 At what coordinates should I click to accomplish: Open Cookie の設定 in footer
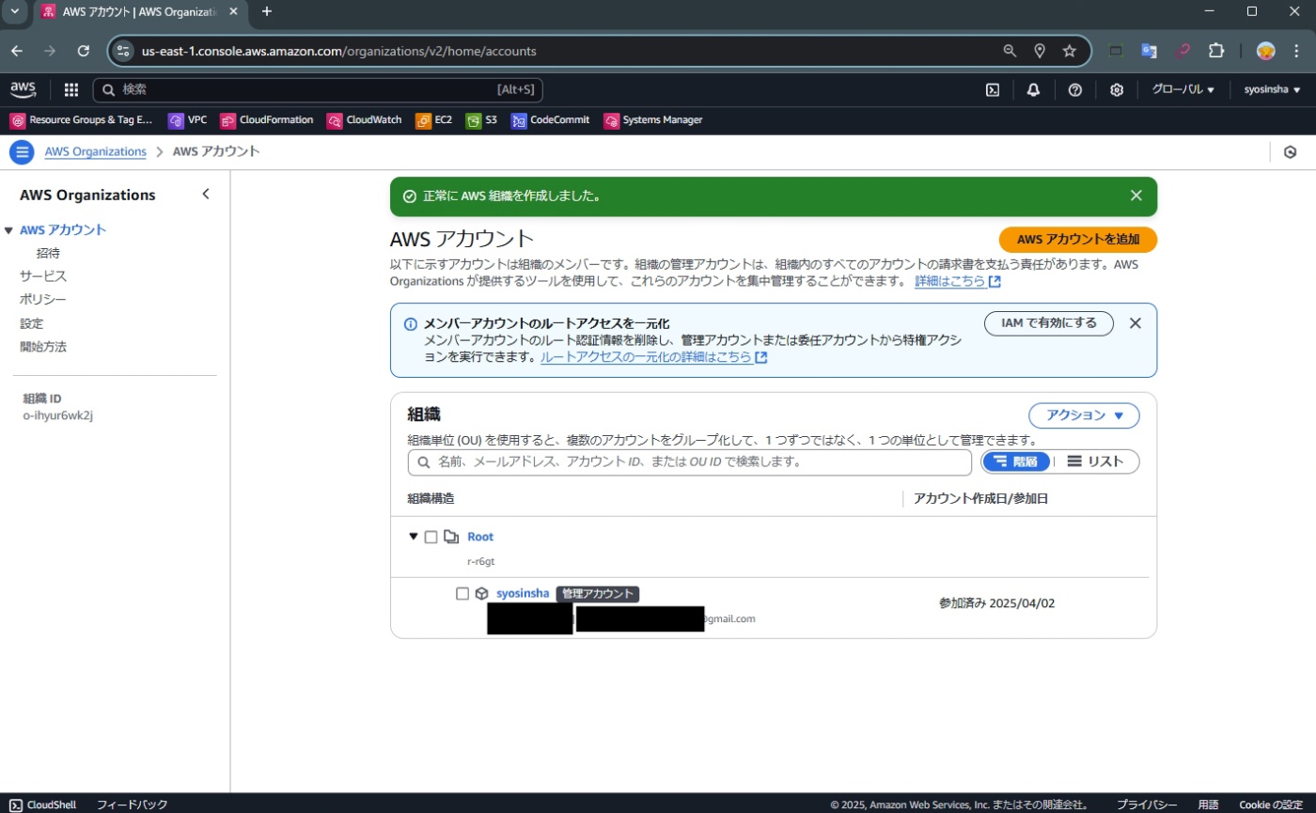(x=1271, y=805)
